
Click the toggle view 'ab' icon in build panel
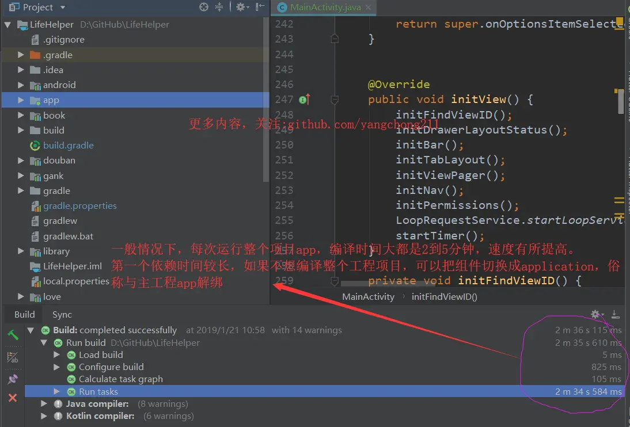click(x=13, y=357)
